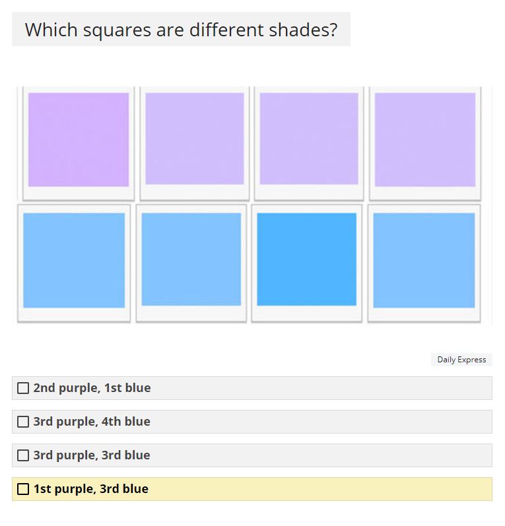This screenshot has height=526, width=505.
Task: Click the first purple square
Action: (79, 139)
